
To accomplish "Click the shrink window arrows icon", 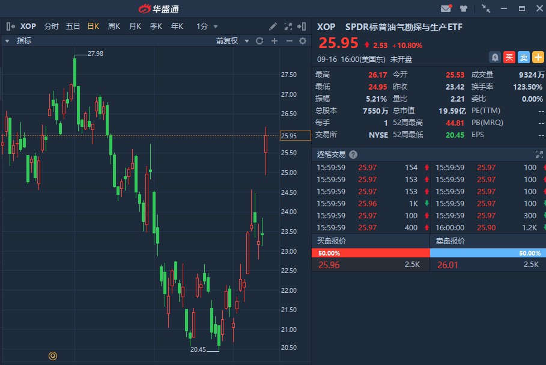I will coord(486,8).
